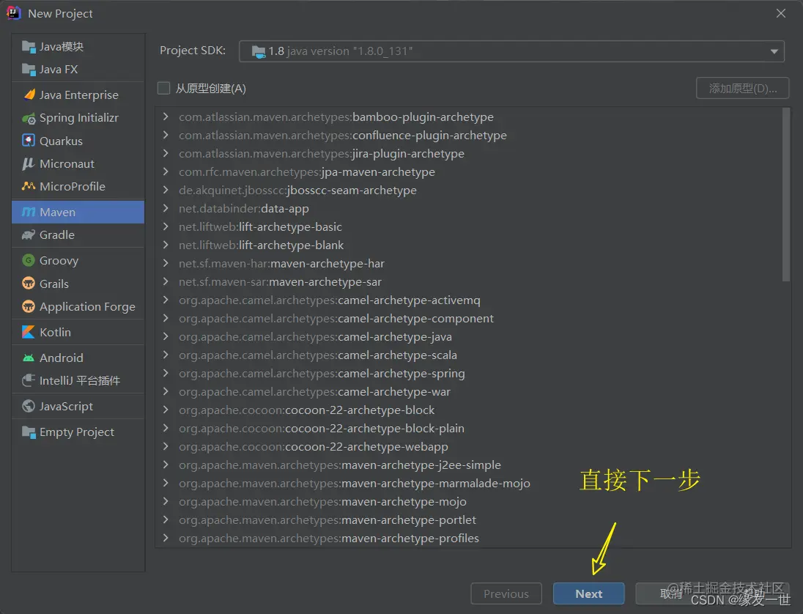Screen dimensions: 803x614
Task: Expand bamboo-plugin-archetype entry
Action: 166,116
